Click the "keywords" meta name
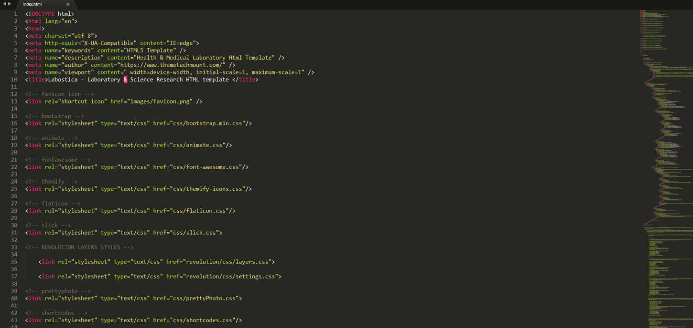The image size is (693, 328). (77, 50)
